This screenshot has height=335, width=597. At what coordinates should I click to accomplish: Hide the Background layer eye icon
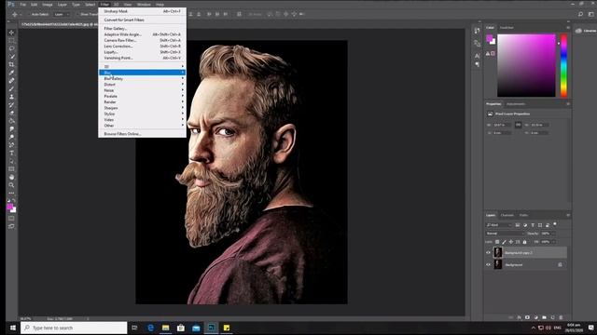(x=489, y=264)
